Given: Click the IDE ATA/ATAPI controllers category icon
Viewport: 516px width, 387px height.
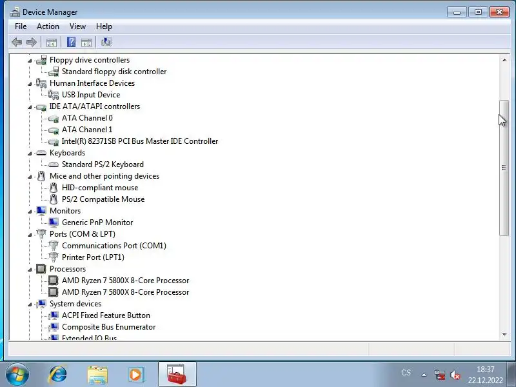Looking at the screenshot, I should point(41,106).
